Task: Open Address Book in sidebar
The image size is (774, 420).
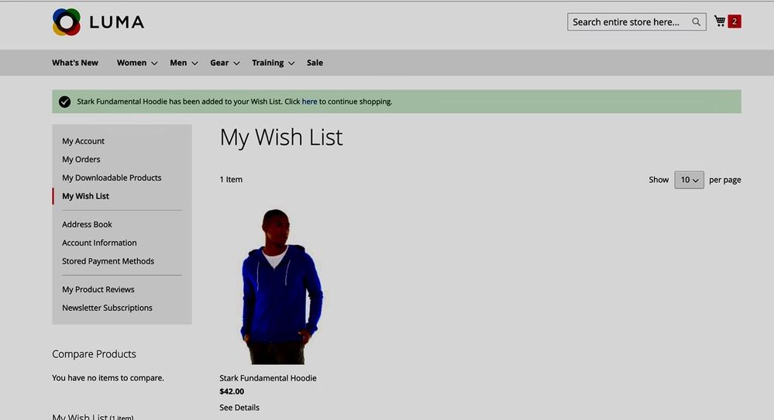Action: pos(87,224)
